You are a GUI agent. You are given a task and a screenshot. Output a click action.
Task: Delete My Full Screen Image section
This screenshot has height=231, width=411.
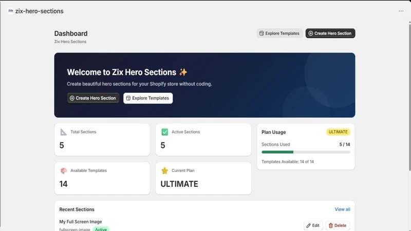click(x=338, y=225)
